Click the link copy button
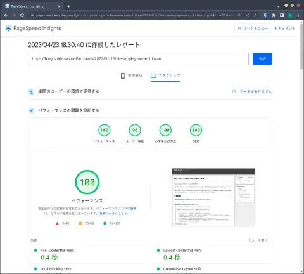The height and width of the screenshot is (274, 304). pos(253,29)
